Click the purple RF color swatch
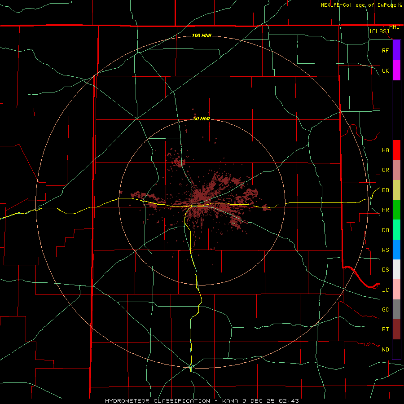The height and width of the screenshot is (404, 404). pyautogui.click(x=396, y=50)
